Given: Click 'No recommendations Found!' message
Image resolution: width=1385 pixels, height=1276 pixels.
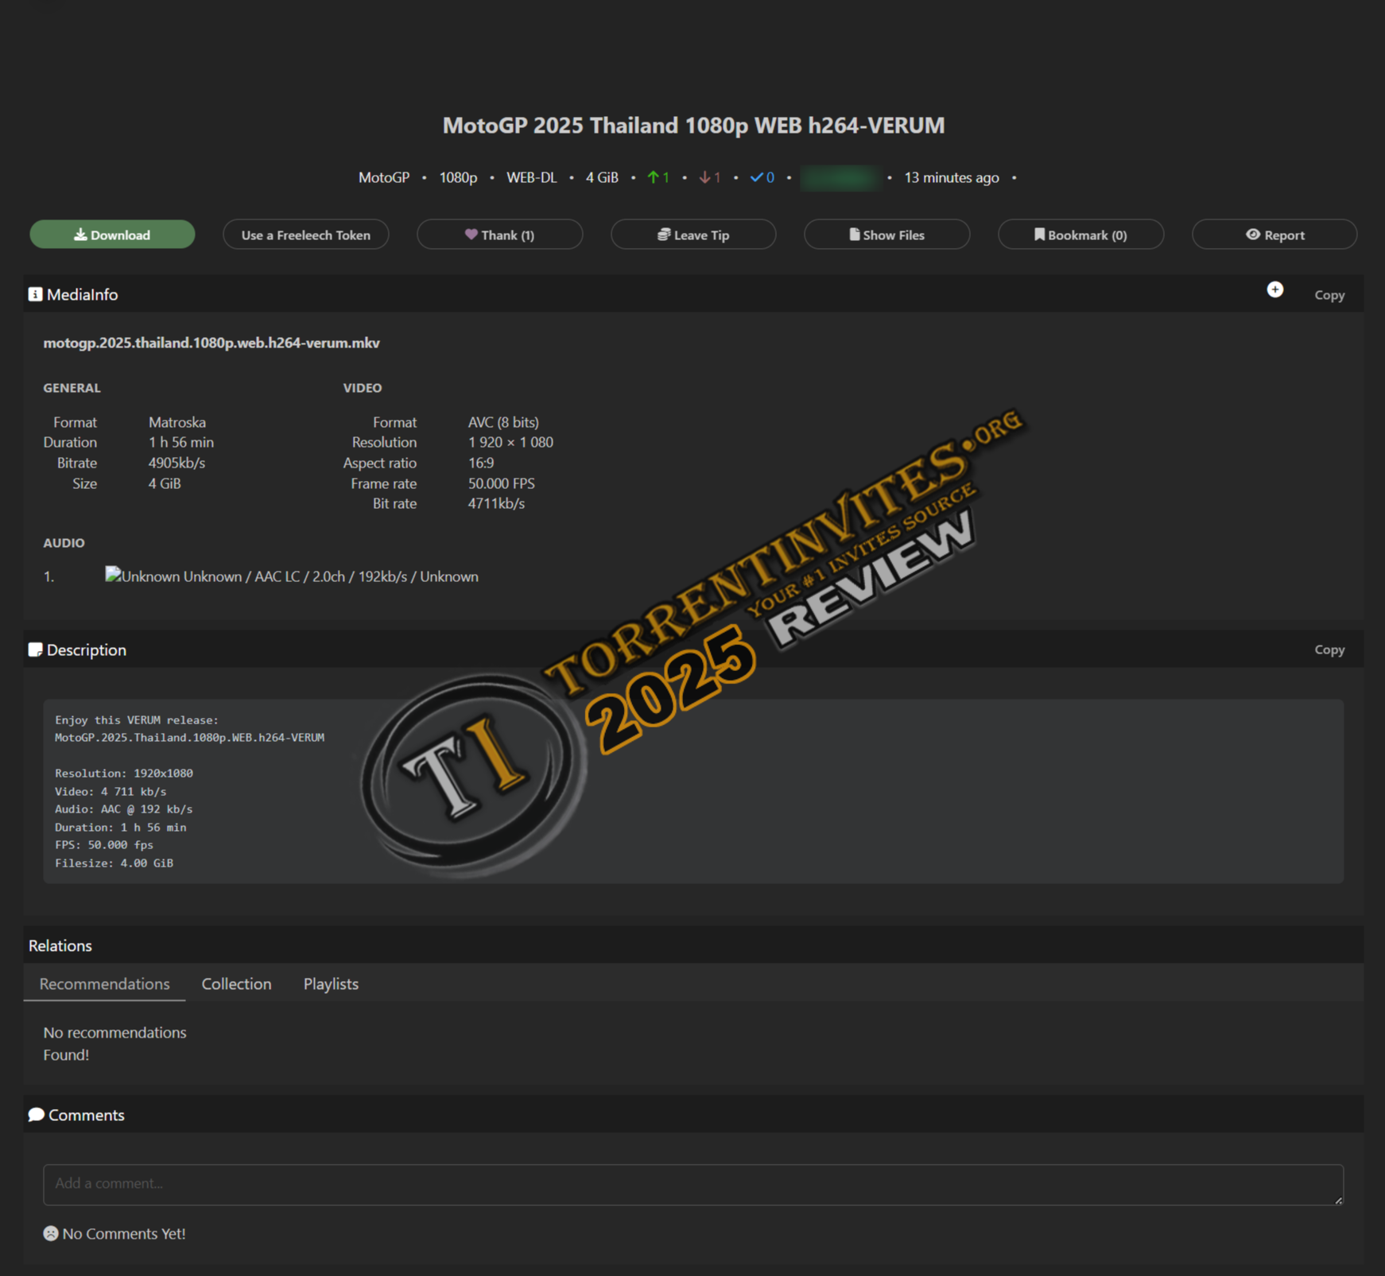Looking at the screenshot, I should coord(114,1043).
